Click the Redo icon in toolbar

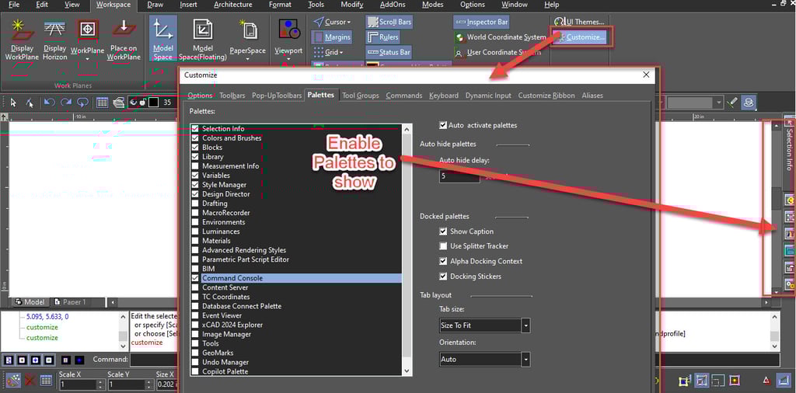coord(66,103)
